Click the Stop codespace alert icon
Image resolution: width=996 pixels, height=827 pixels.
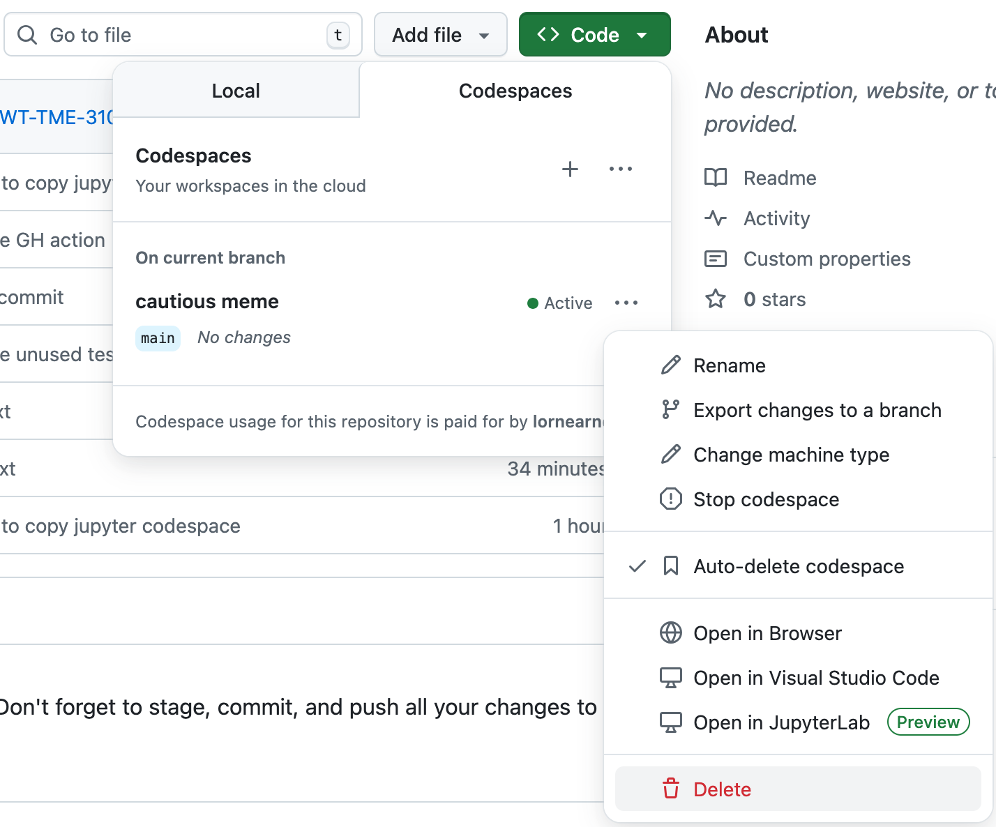coord(671,499)
